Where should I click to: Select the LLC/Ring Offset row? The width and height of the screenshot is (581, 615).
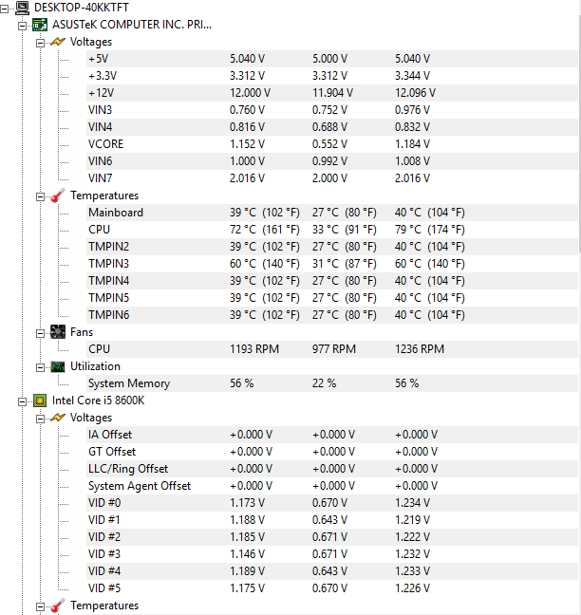[127, 469]
